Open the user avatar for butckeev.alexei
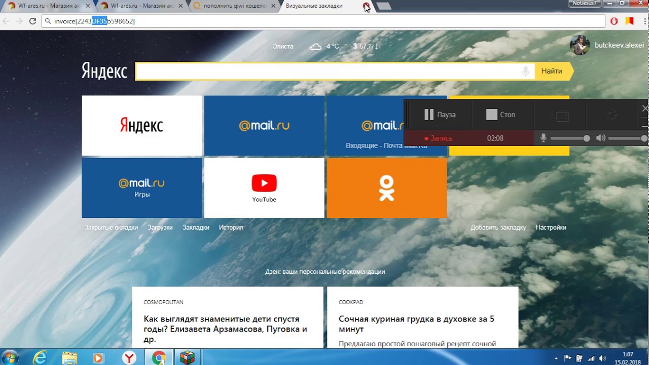This screenshot has width=649, height=365. (x=580, y=45)
